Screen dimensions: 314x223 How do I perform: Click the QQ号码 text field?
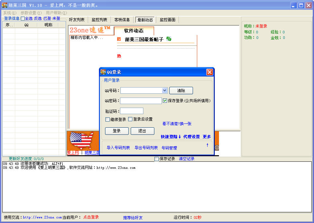tap(141, 90)
